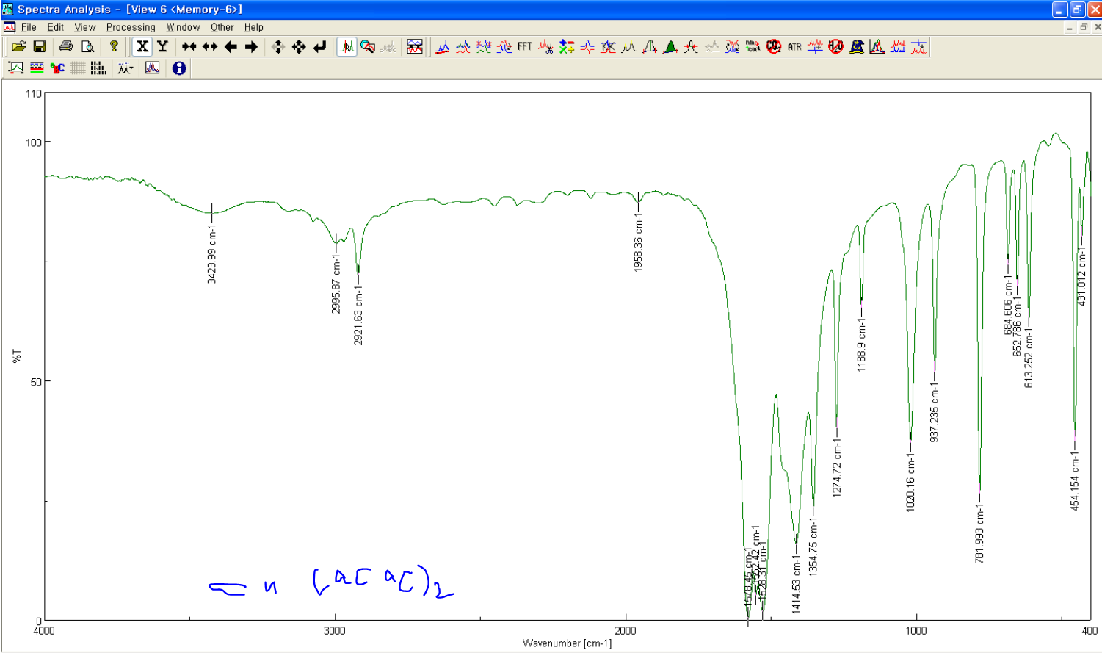Toggle the Y axis control
This screenshot has height=653, width=1102.
point(162,46)
